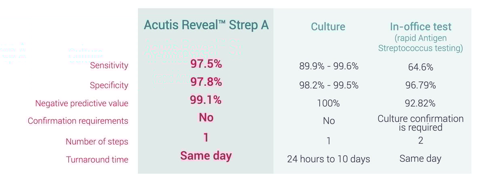
Task: Click the 97.8% specificity value
Action: coord(206,82)
